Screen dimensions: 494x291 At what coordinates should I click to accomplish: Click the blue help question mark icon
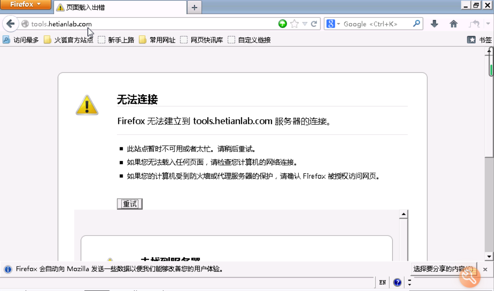click(397, 282)
